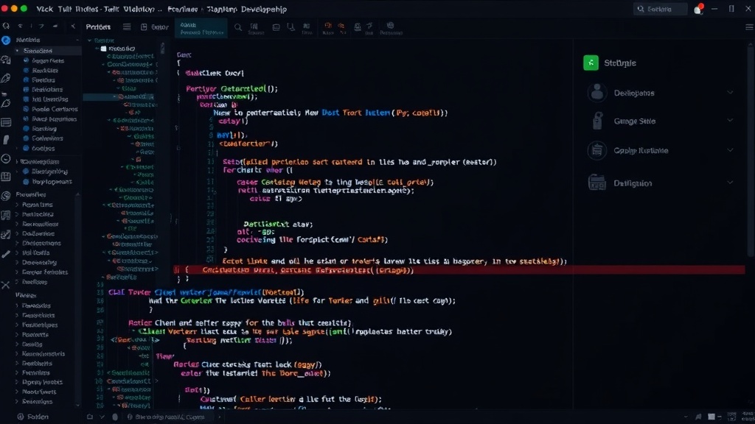Select the highlighted row in the file tree

[x=119, y=96]
